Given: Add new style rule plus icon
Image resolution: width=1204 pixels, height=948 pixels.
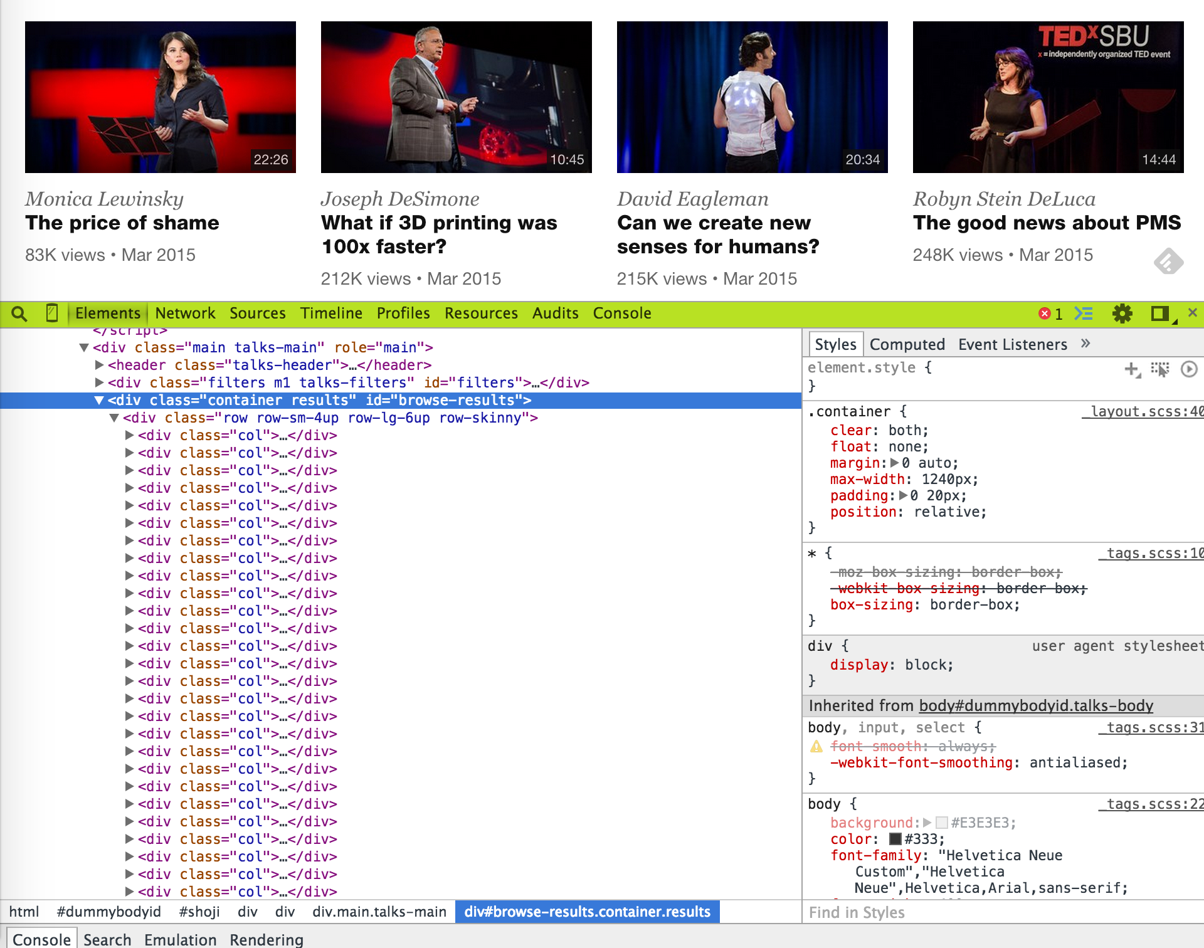Looking at the screenshot, I should click(x=1132, y=369).
